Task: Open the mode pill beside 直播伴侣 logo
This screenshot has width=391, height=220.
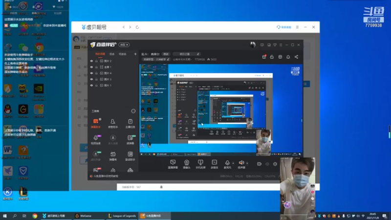Action: click(124, 44)
